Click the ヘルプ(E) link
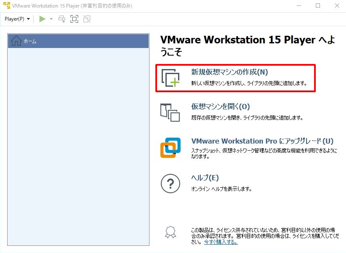The width and height of the screenshot is (346, 253). coord(205,178)
